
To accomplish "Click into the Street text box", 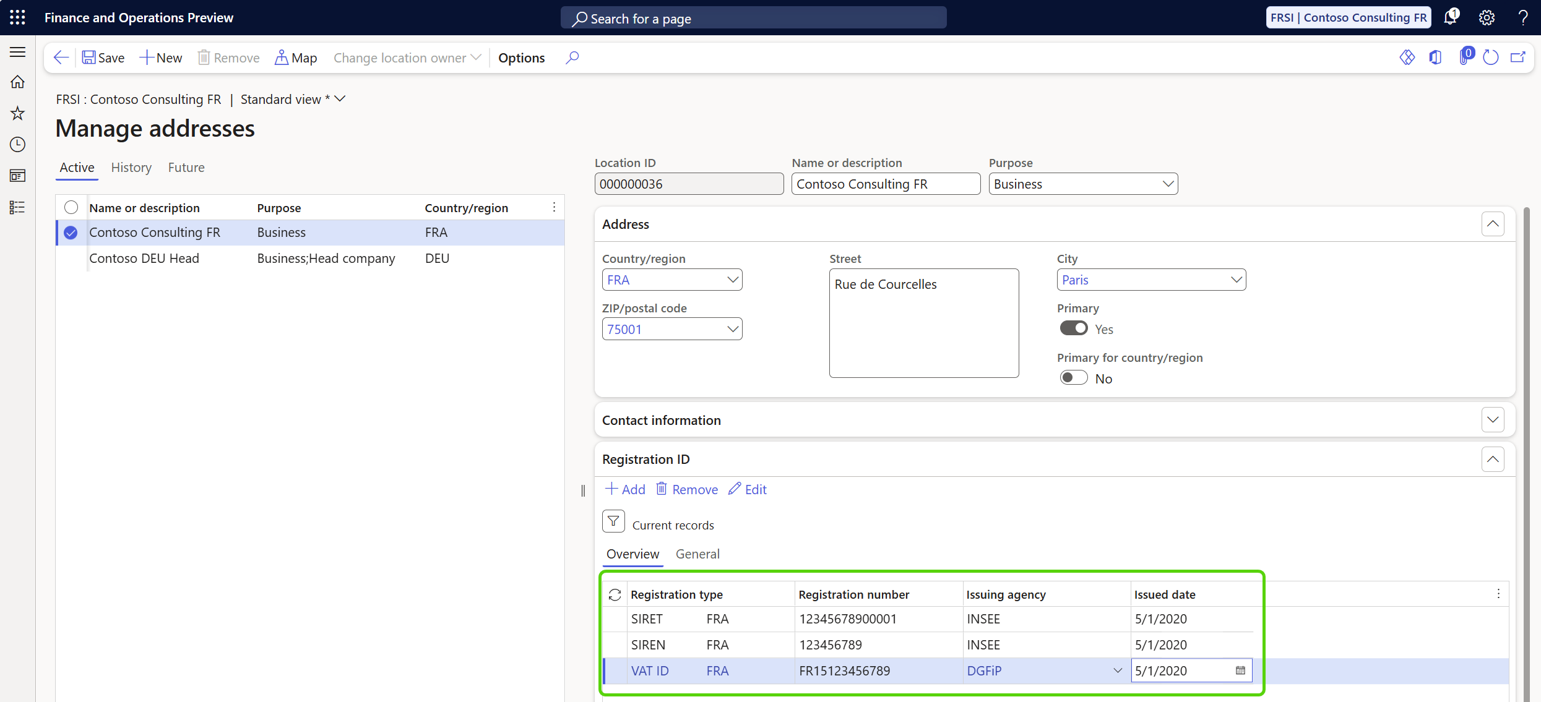I will [x=924, y=323].
